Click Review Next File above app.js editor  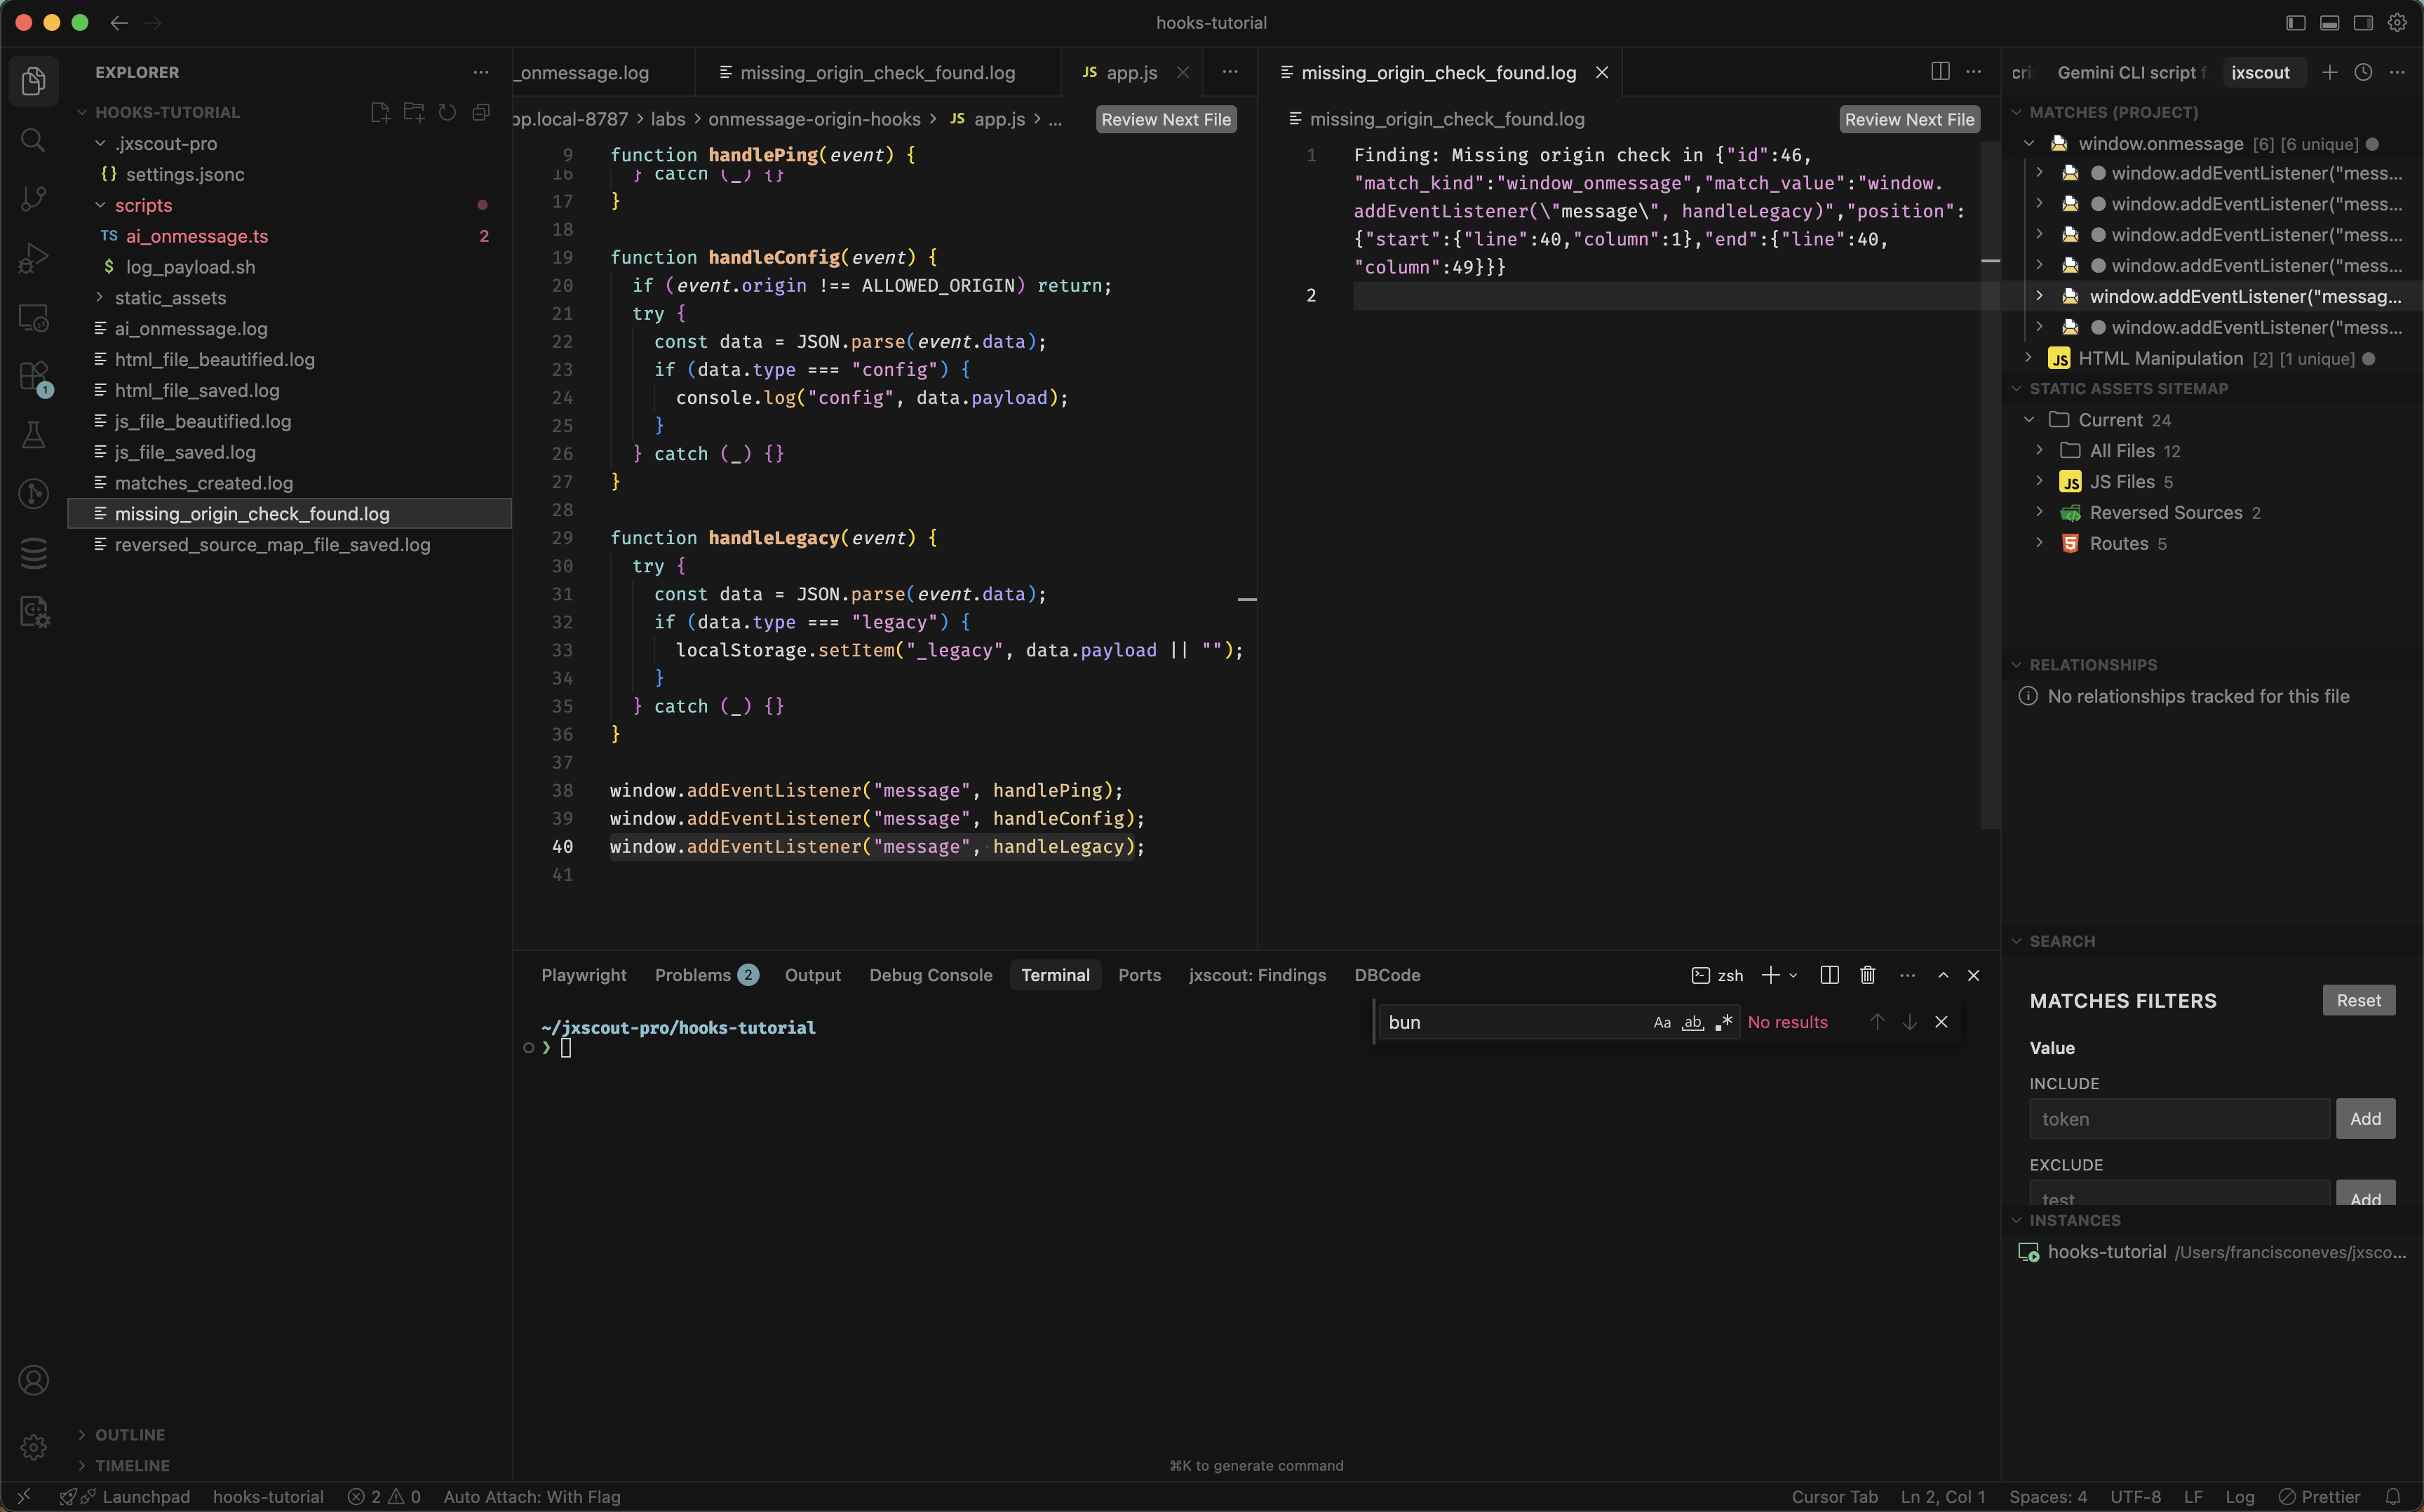click(1166, 119)
